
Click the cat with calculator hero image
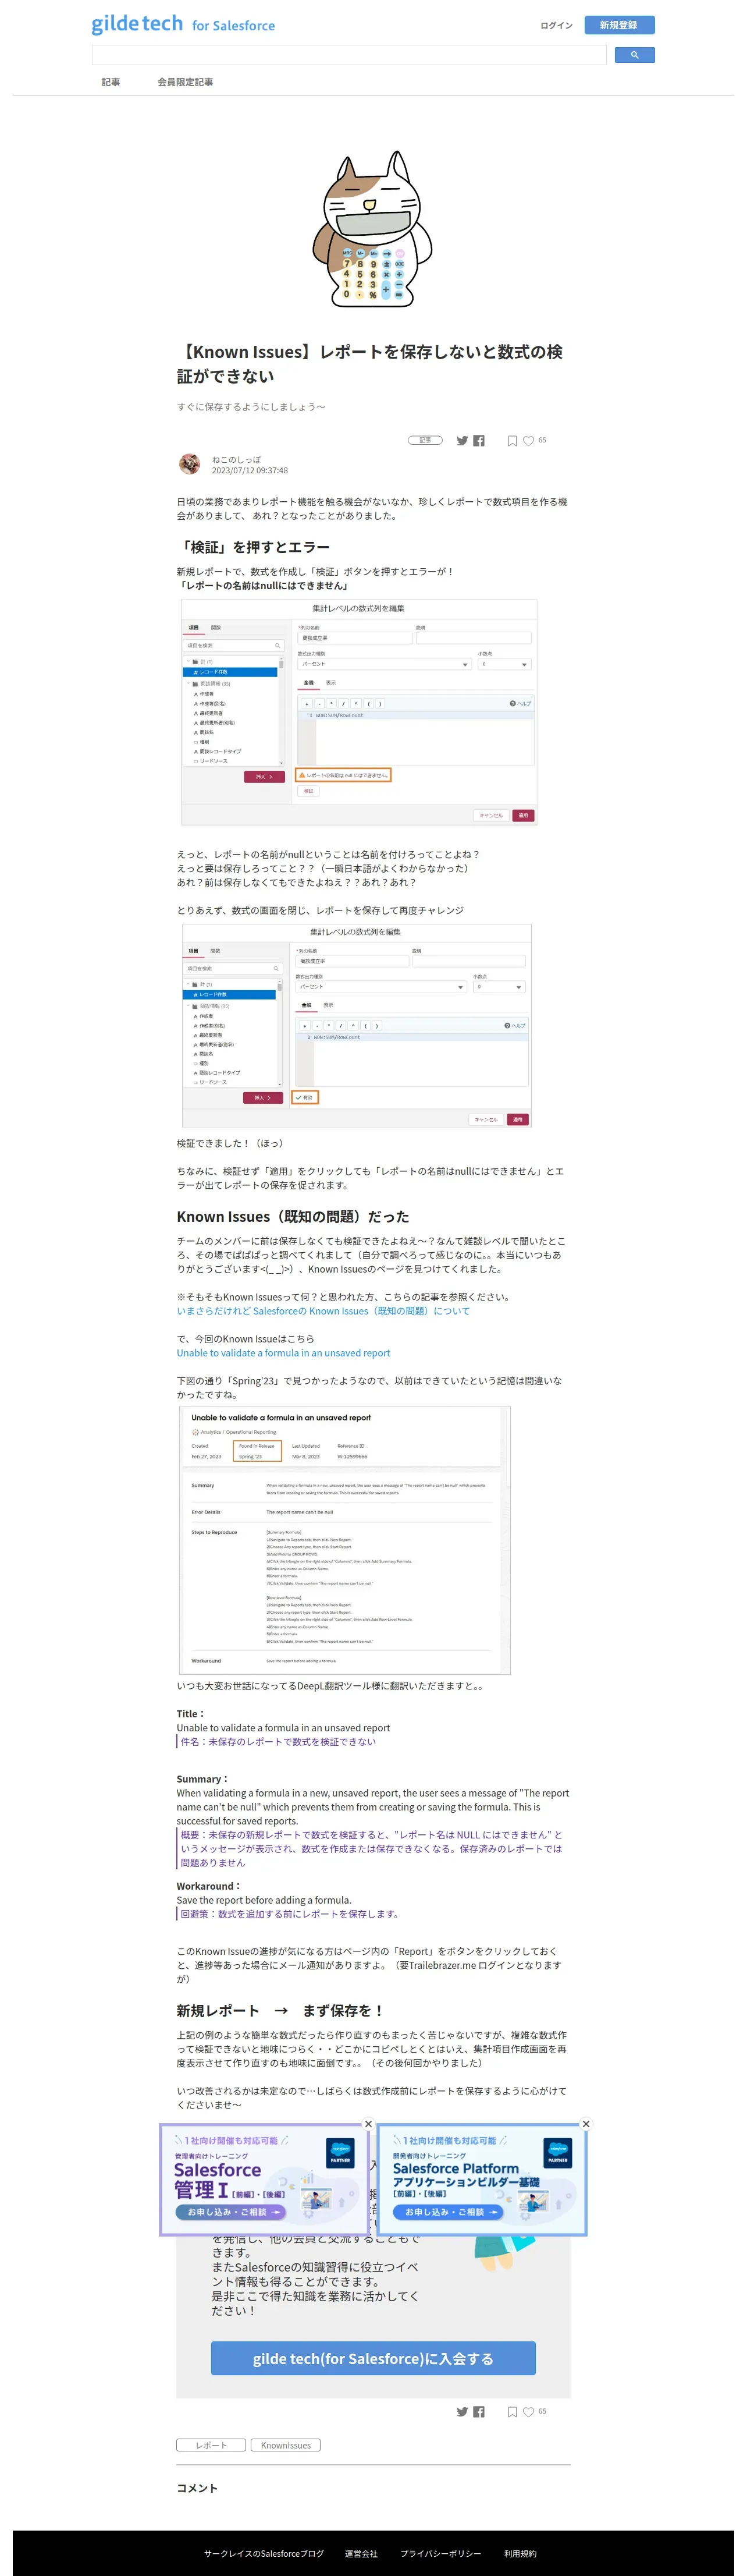[373, 229]
